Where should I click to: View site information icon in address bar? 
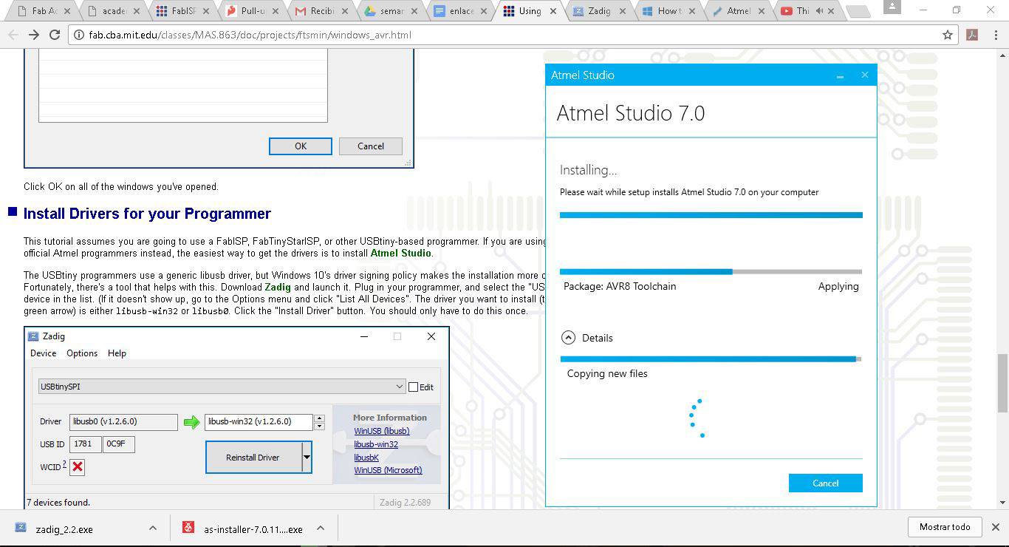79,35
